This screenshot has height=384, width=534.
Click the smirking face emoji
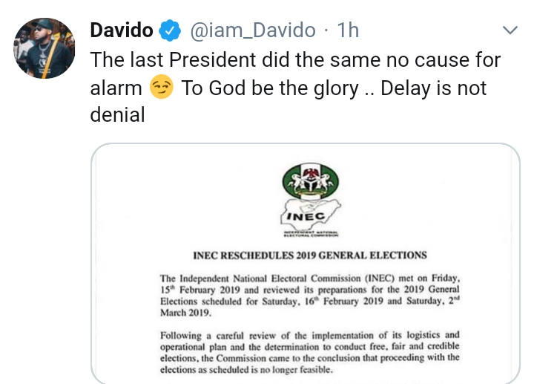[x=162, y=89]
